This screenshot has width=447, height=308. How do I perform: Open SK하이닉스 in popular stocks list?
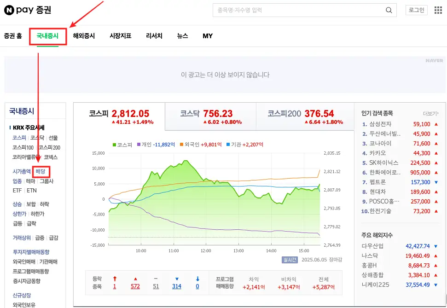point(384,163)
